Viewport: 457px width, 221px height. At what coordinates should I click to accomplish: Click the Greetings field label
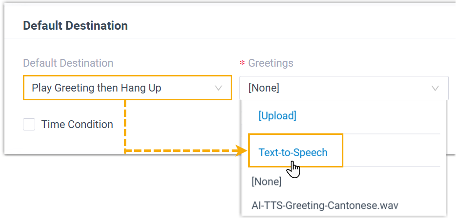pyautogui.click(x=271, y=63)
